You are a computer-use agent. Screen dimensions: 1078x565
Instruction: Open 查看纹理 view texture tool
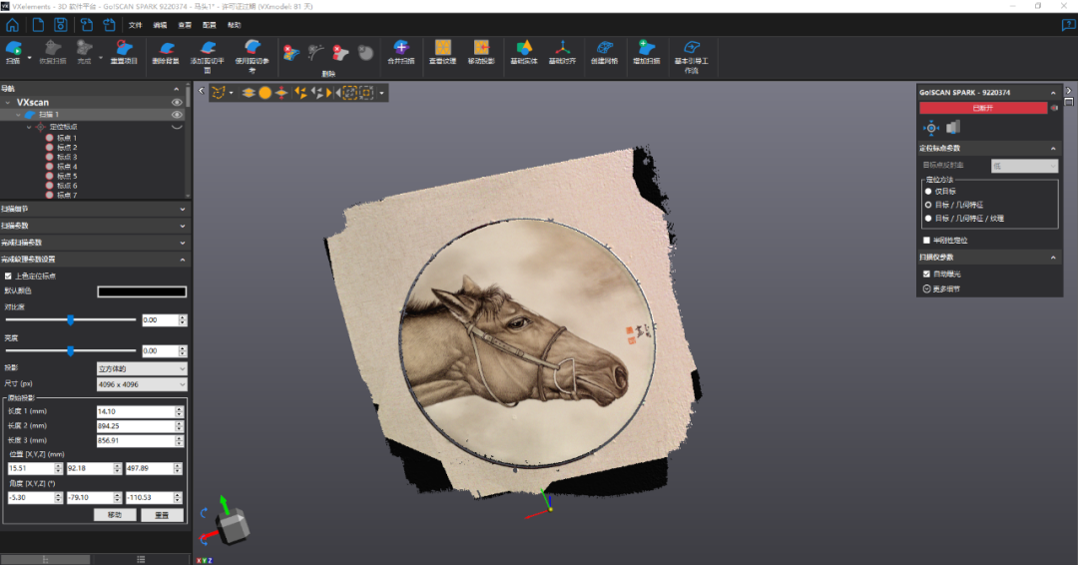(443, 52)
